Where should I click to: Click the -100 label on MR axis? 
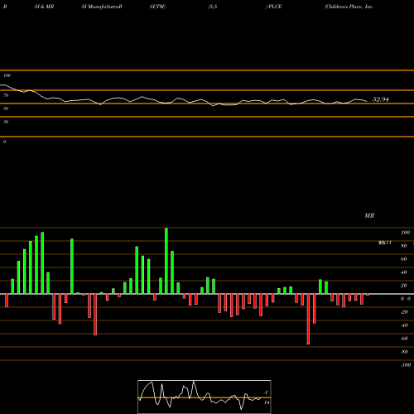click(x=406, y=365)
